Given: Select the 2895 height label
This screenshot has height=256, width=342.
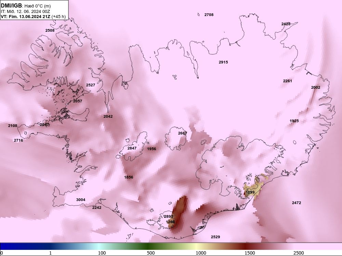Looking at the screenshot, I should (x=168, y=217).
